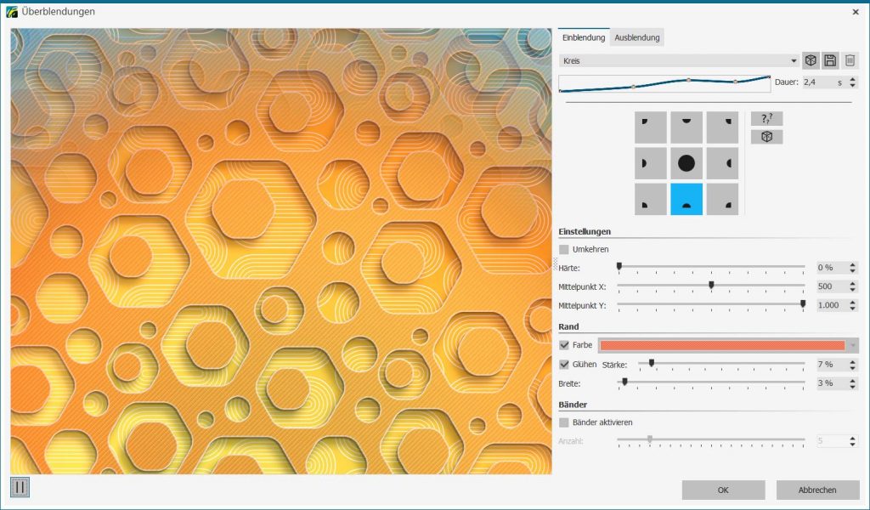Click the save preset floppy disk icon
The height and width of the screenshot is (510, 870).
click(830, 60)
